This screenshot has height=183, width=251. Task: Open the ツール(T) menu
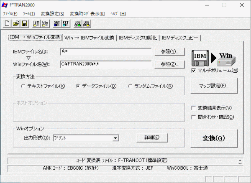coord(29,14)
